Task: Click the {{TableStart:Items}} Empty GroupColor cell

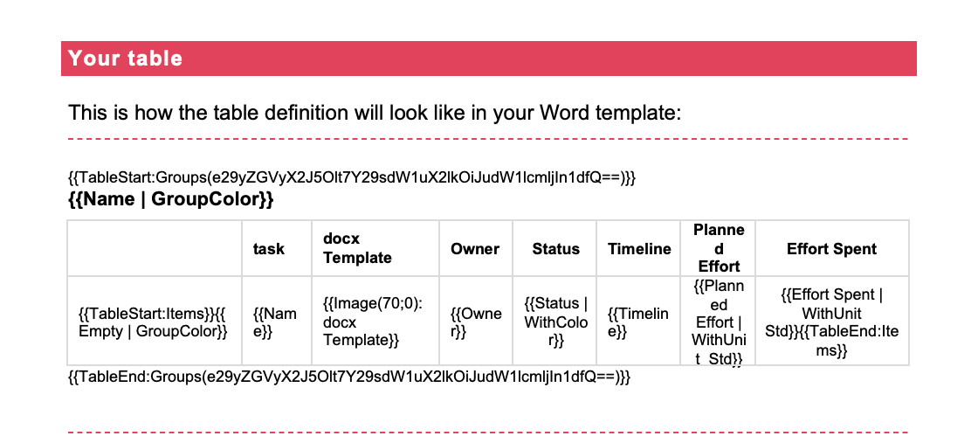Action: [153, 322]
